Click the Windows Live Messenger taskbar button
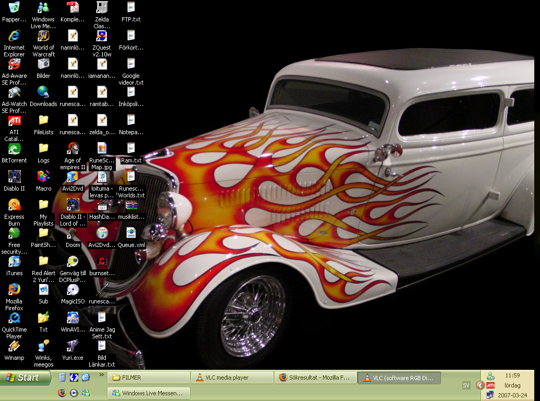This screenshot has height=401, width=540. pyautogui.click(x=149, y=393)
